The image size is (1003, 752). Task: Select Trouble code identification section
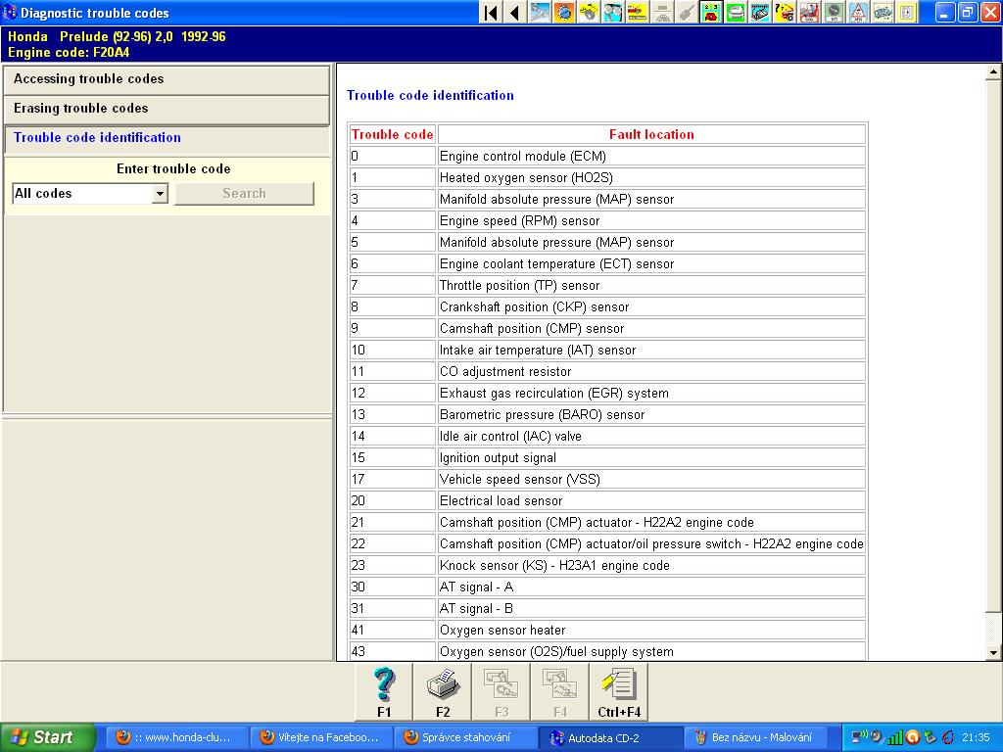tap(167, 138)
